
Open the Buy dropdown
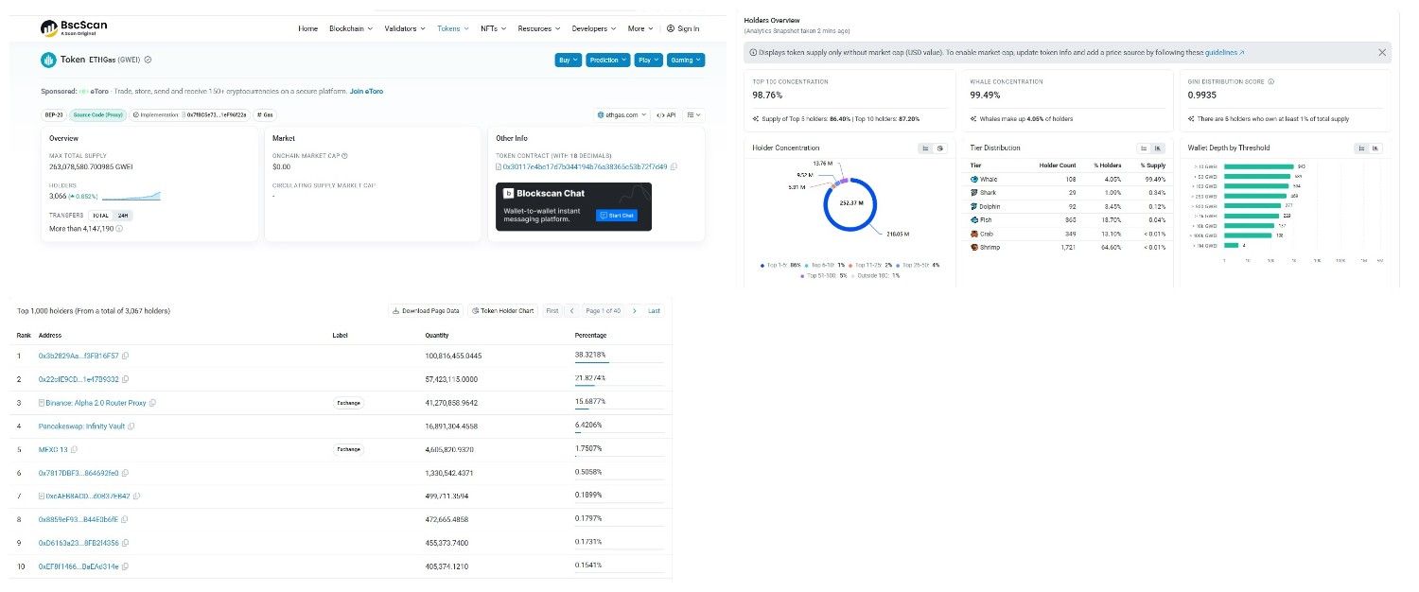568,60
